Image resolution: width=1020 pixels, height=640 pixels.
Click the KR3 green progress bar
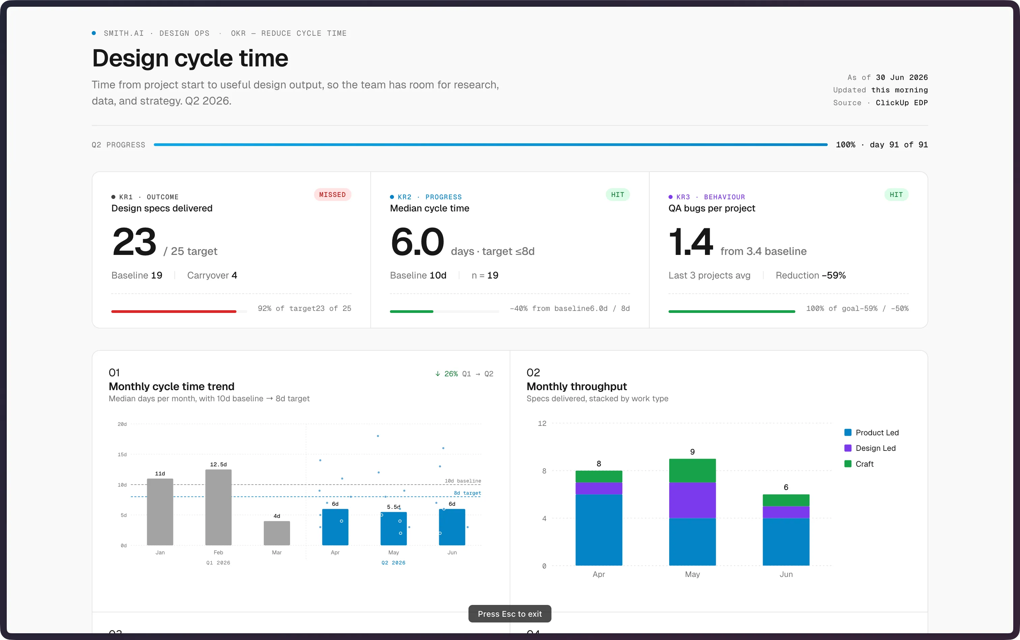[x=732, y=312]
